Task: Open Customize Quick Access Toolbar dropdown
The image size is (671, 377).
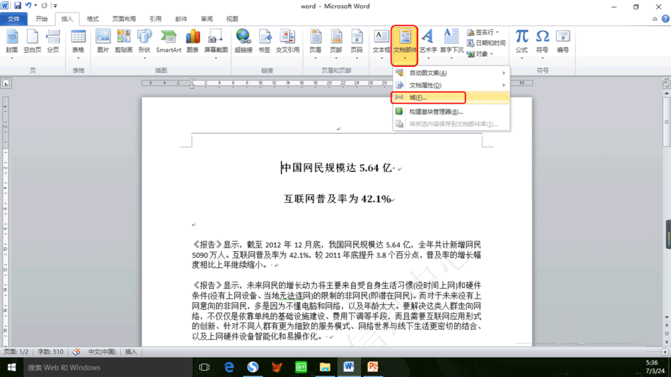Action: click(55, 5)
